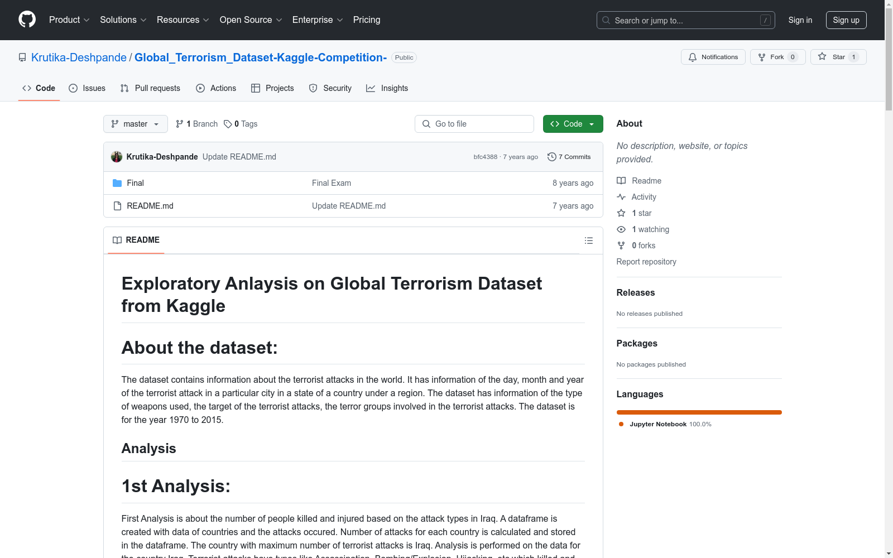
Task: Click the Final folder icon
Action: (117, 183)
